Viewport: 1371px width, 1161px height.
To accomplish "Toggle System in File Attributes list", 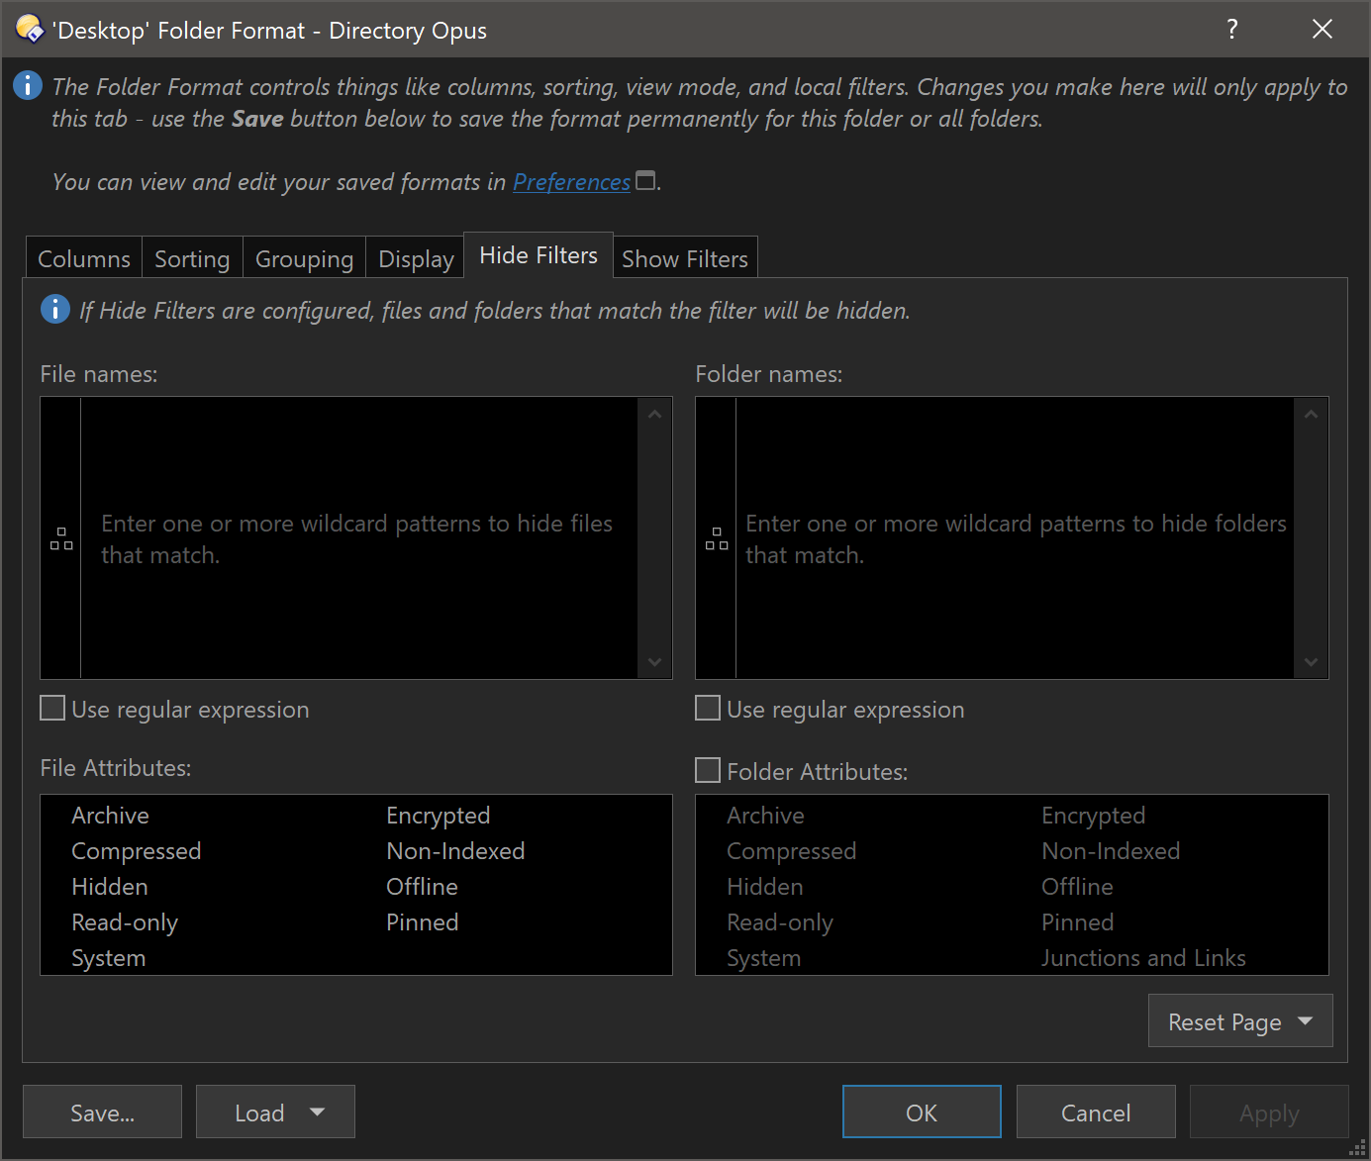I will tap(108, 958).
